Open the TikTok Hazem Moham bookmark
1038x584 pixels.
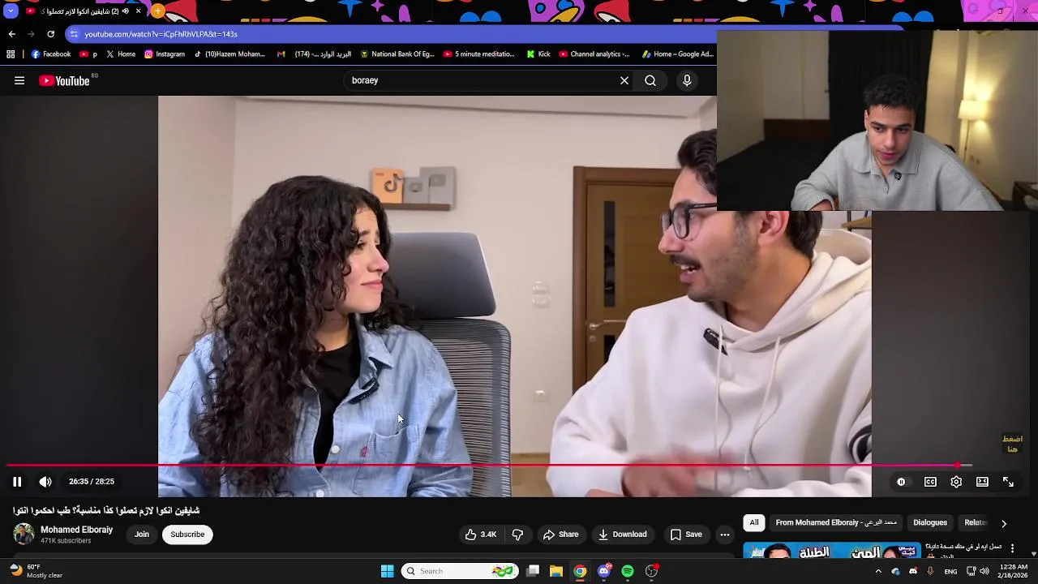pos(229,54)
